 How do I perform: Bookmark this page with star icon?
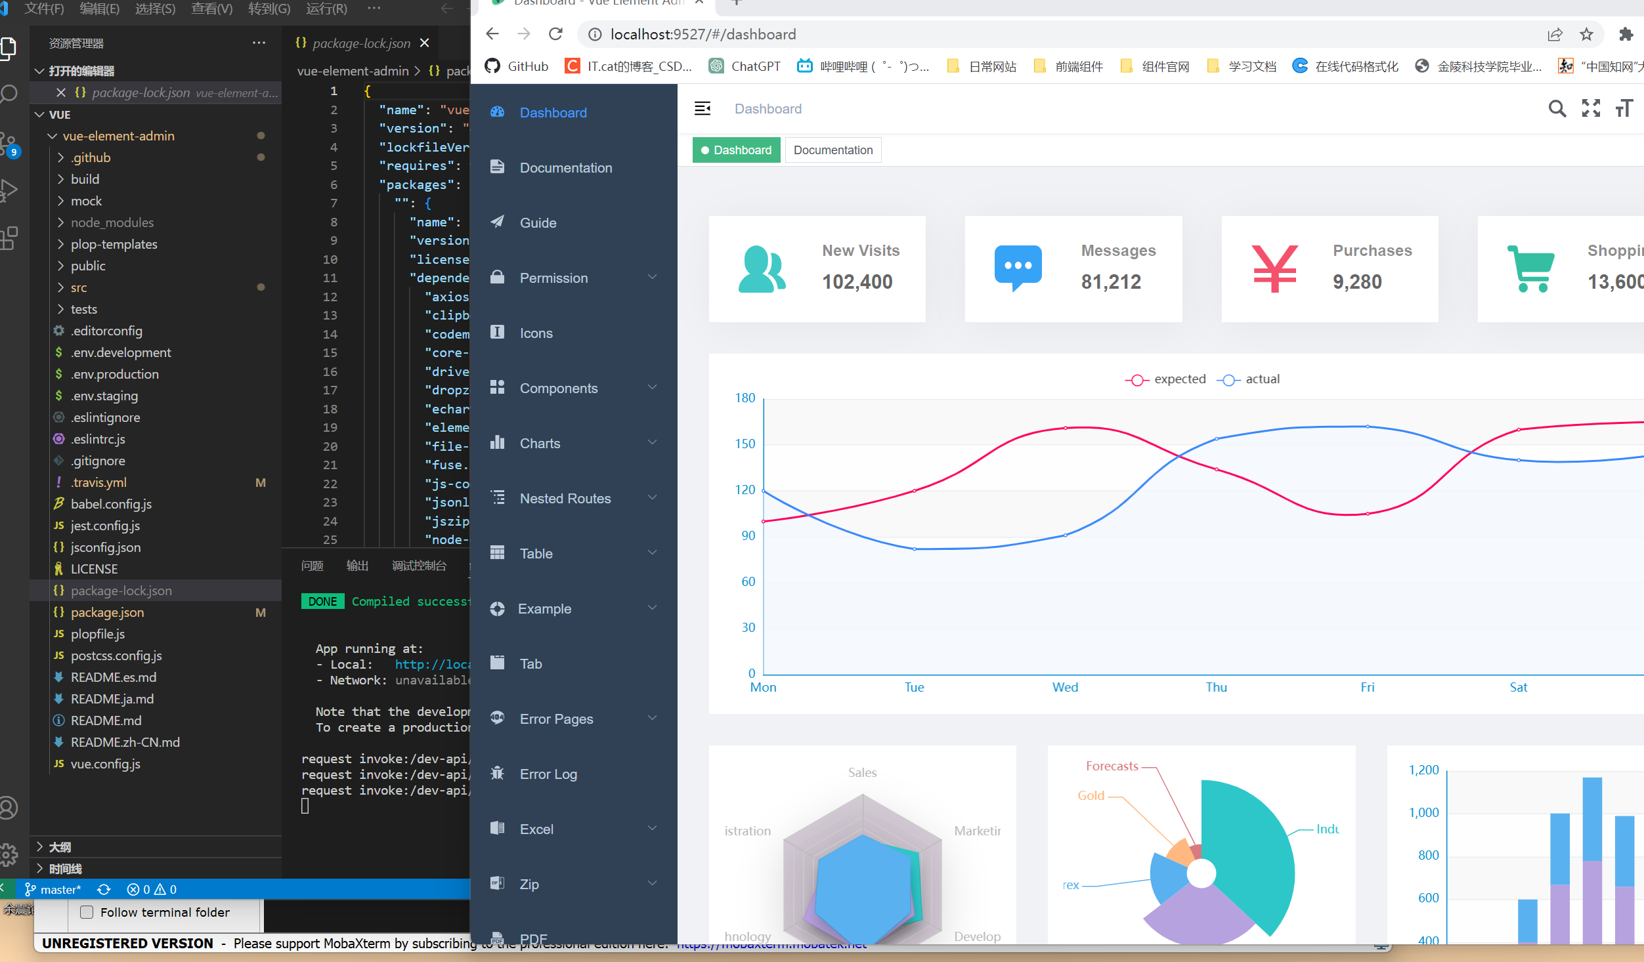pyautogui.click(x=1587, y=34)
